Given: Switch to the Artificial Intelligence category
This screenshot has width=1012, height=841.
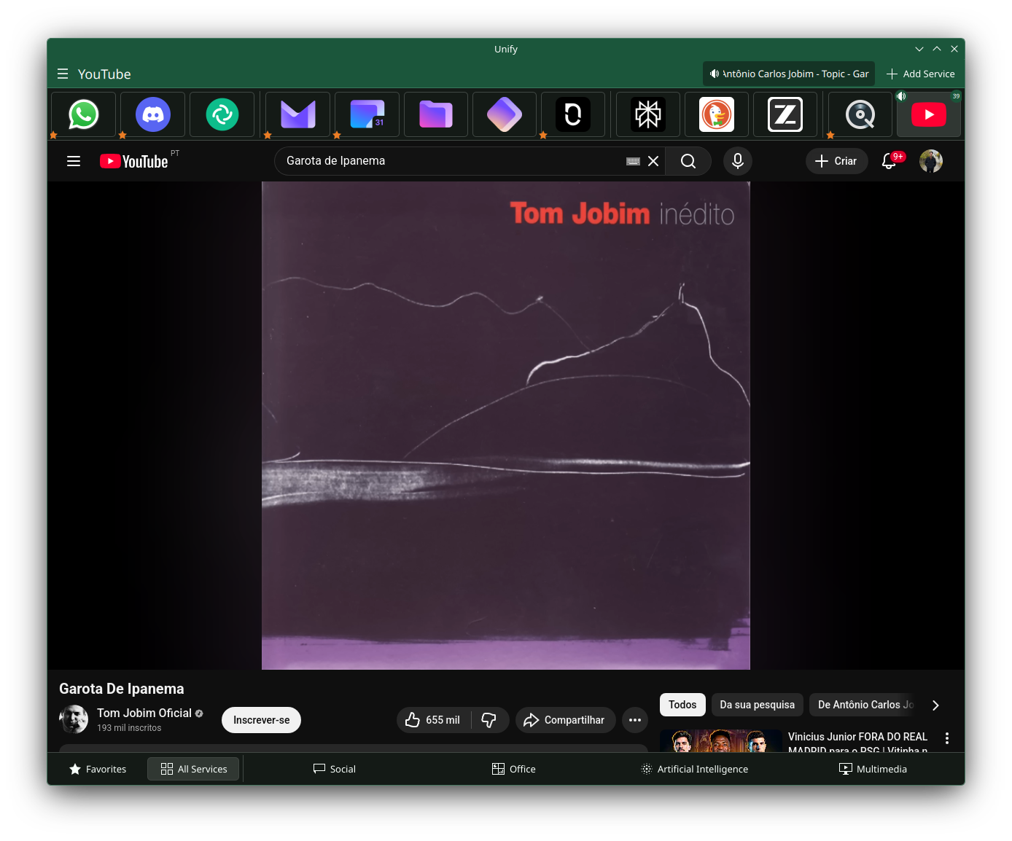Looking at the screenshot, I should tap(694, 769).
